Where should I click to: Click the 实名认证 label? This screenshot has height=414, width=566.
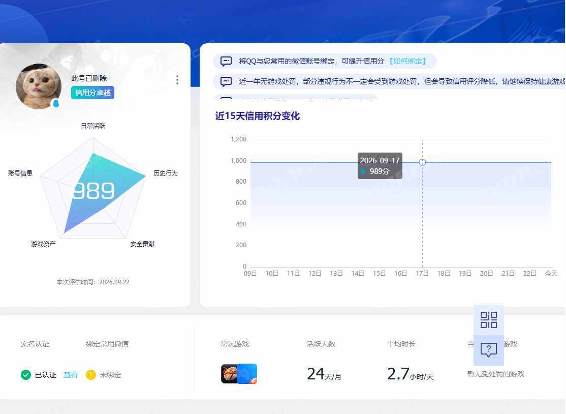(35, 344)
